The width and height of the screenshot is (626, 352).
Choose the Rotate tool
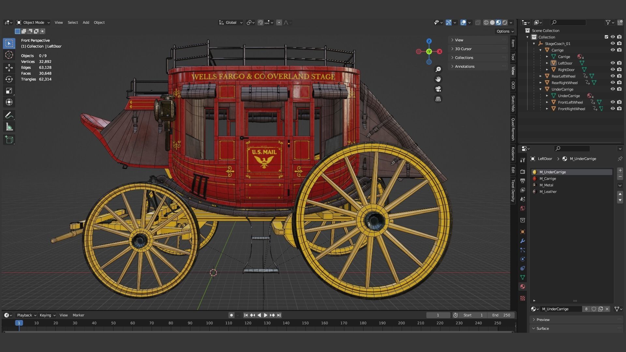(9, 79)
